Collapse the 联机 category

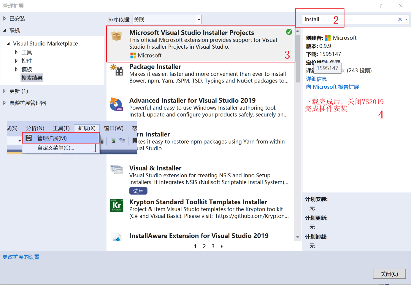coord(4,30)
